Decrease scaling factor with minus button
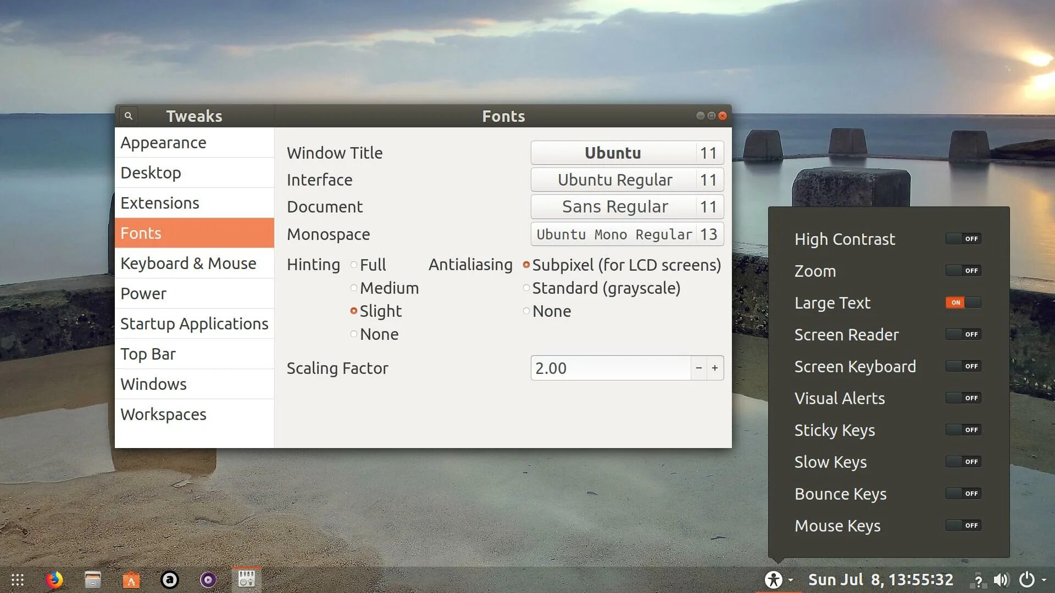 [x=698, y=368]
